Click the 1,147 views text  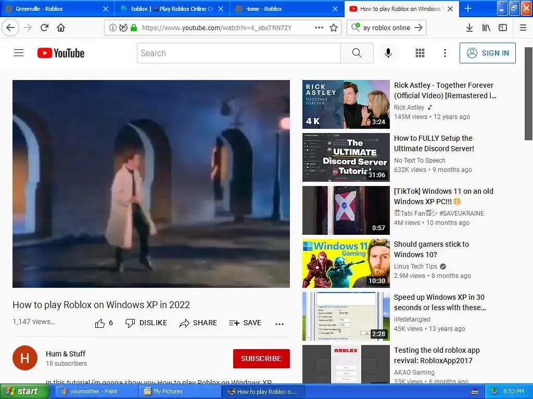(34, 322)
